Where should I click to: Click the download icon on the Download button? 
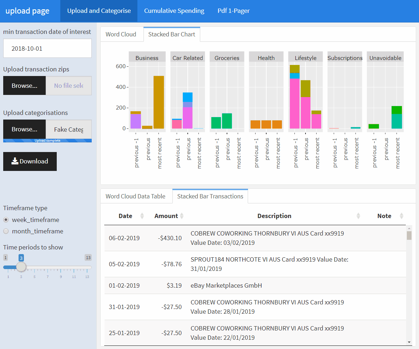(14, 161)
